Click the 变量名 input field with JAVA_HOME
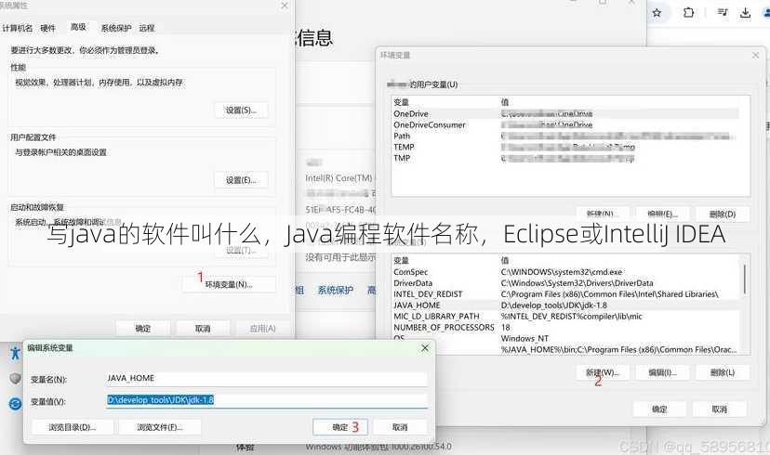The image size is (770, 455). click(x=267, y=379)
